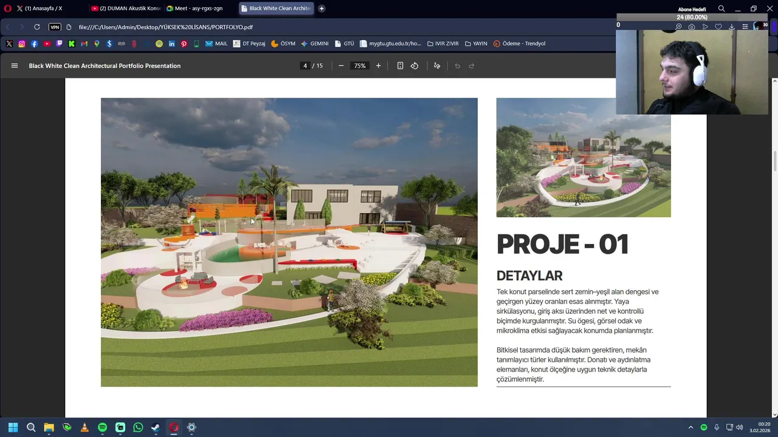Viewport: 778px width, 437px height.
Task: Zoom out the PDF document
Action: coord(341,66)
